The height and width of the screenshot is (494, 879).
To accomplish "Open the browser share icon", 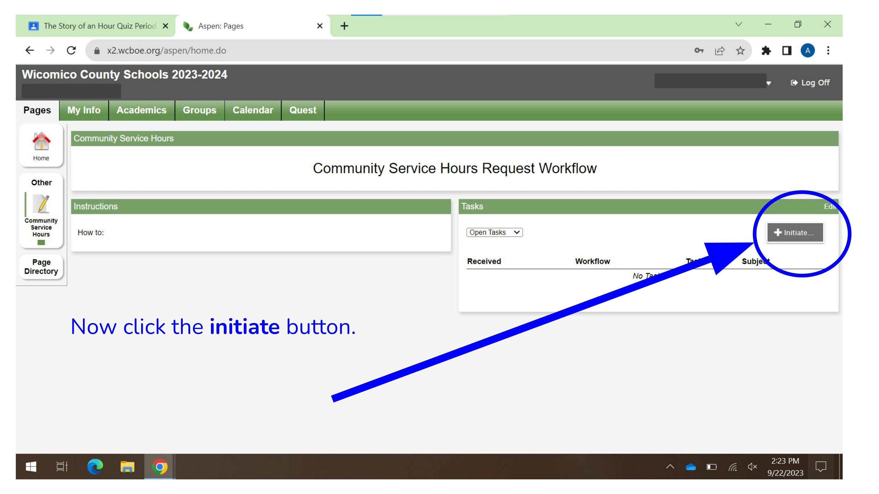I will point(720,50).
